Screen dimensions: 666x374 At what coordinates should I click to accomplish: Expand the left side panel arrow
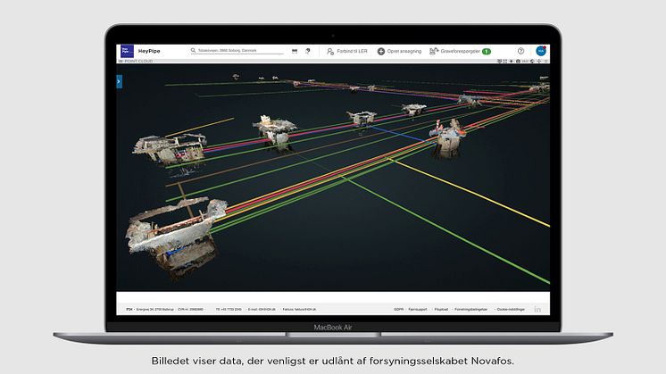click(x=120, y=81)
